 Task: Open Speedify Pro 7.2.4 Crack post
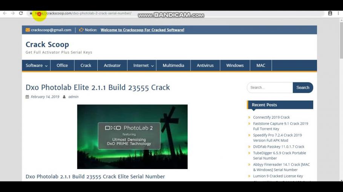point(277,138)
